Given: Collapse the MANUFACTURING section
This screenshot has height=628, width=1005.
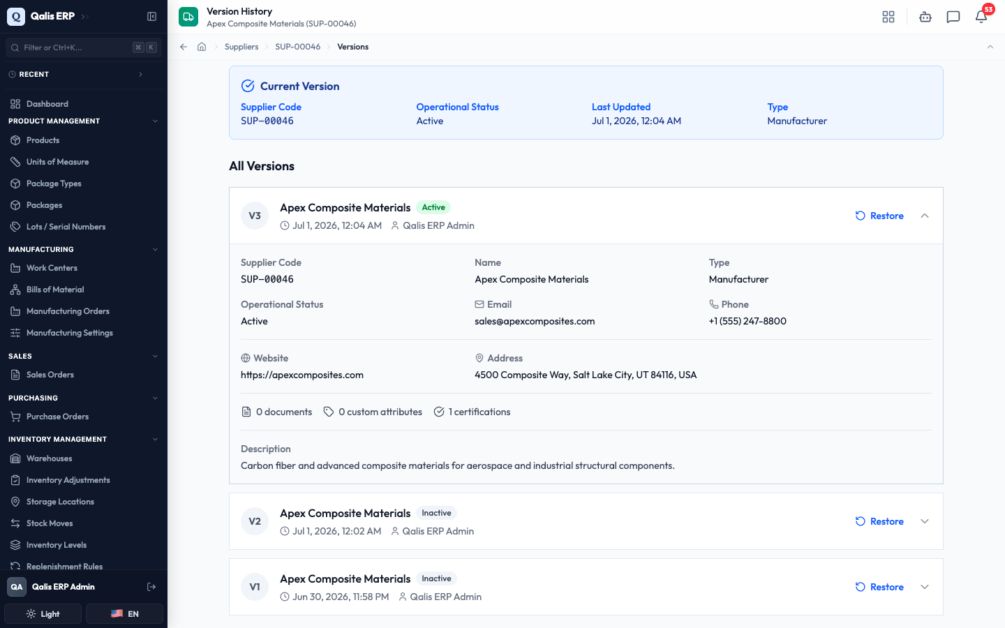Looking at the screenshot, I should [x=155, y=249].
